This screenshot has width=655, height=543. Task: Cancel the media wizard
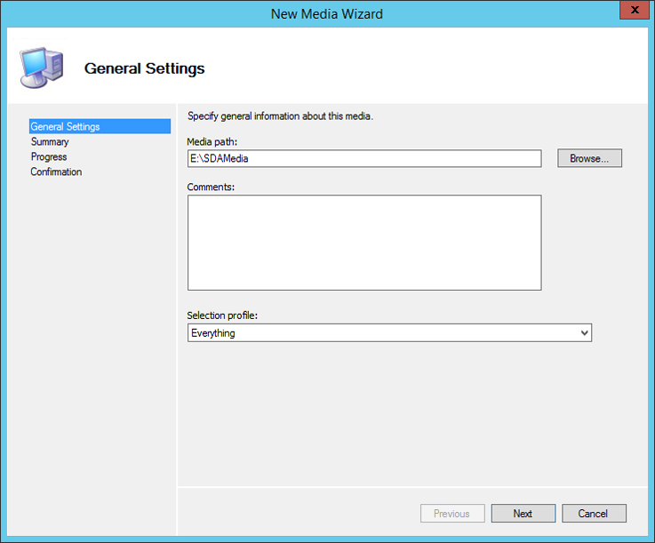click(593, 514)
